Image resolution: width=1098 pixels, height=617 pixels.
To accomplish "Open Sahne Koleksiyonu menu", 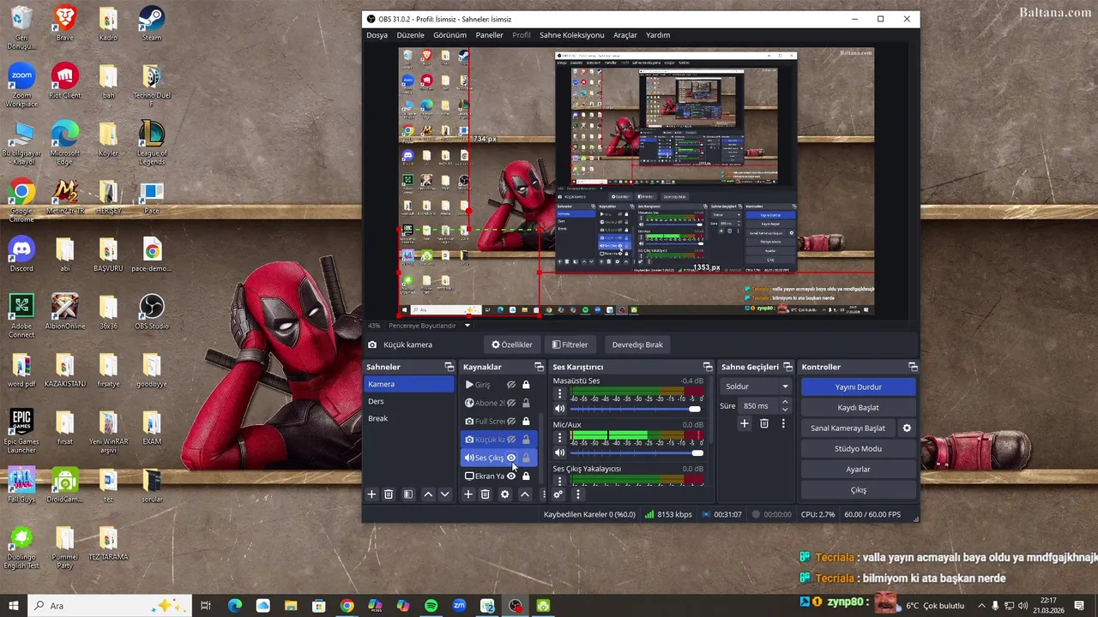I will 572,35.
